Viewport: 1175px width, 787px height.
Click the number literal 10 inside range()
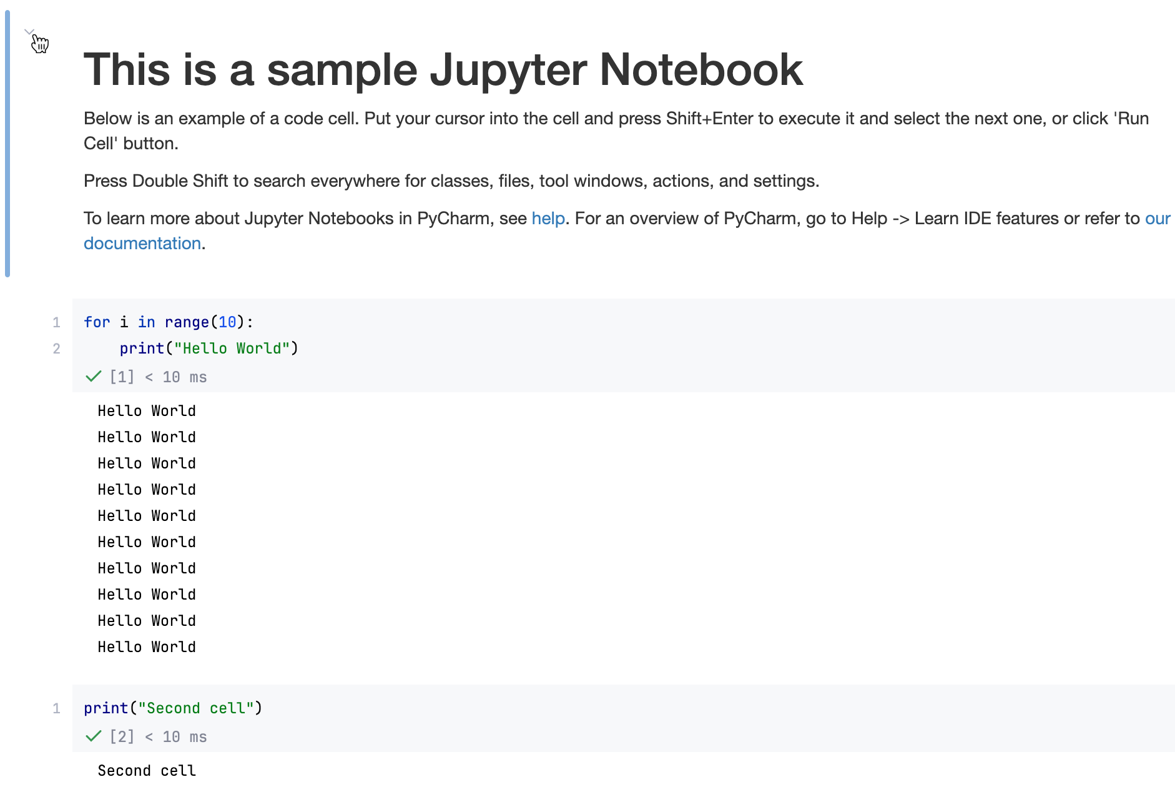228,322
